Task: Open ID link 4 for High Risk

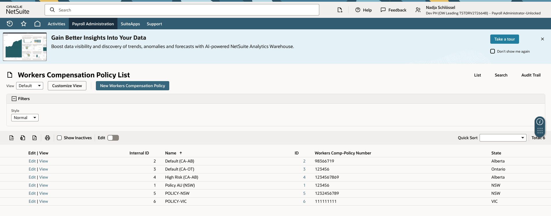Action: (x=304, y=177)
